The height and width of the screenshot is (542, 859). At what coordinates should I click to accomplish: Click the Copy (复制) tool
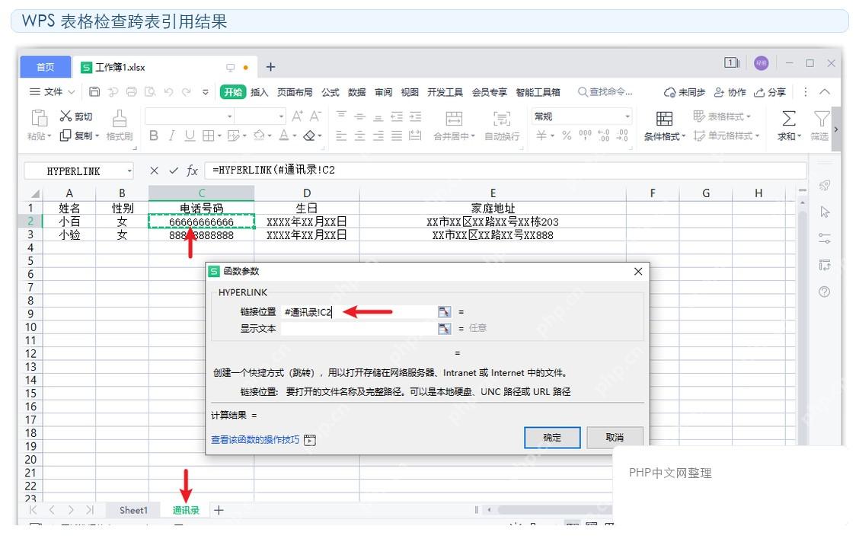click(75, 135)
